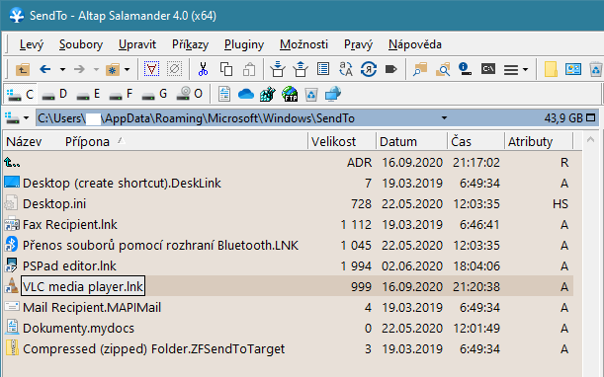Go to parent directory via toolbar icon
604x377 pixels.
click(23, 70)
